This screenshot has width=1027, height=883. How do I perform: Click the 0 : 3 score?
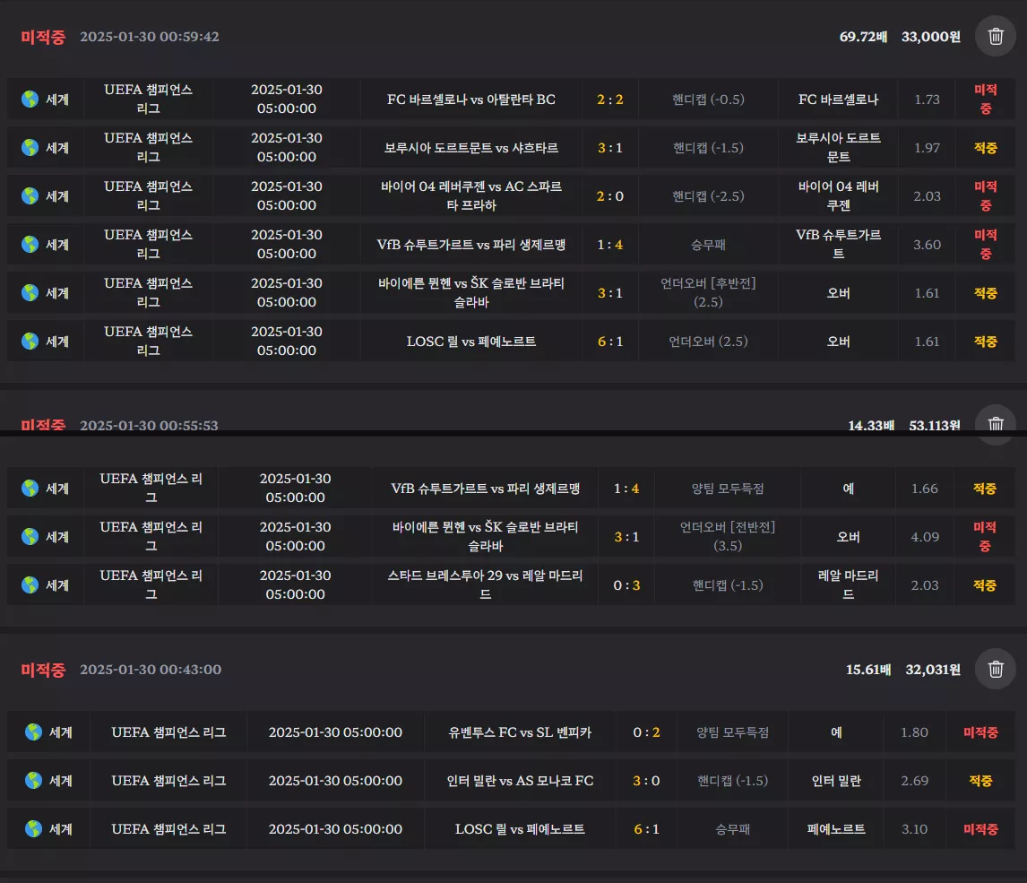pyautogui.click(x=626, y=585)
